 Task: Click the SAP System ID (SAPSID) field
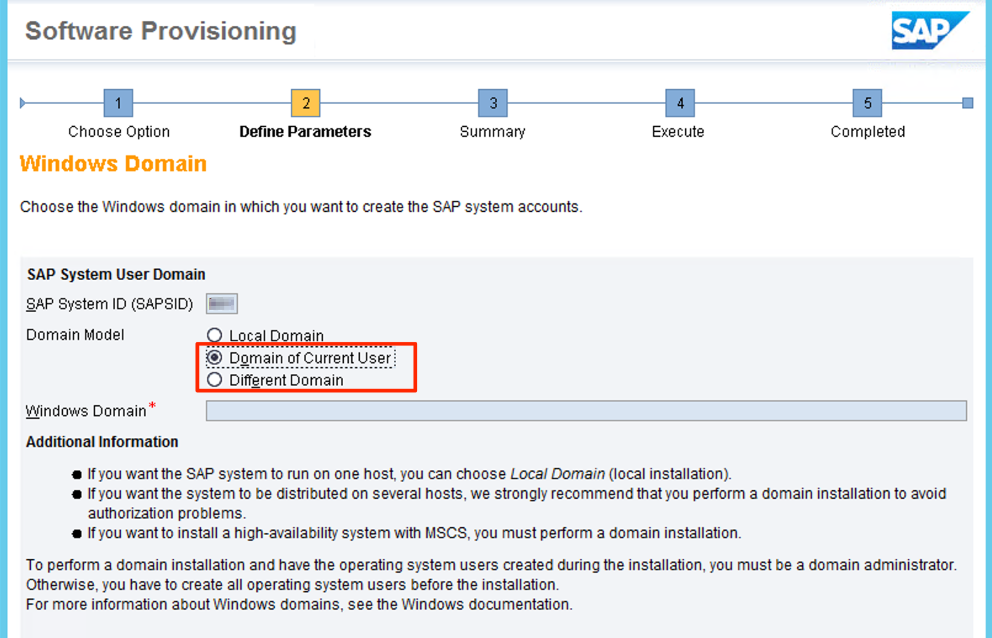point(222,304)
